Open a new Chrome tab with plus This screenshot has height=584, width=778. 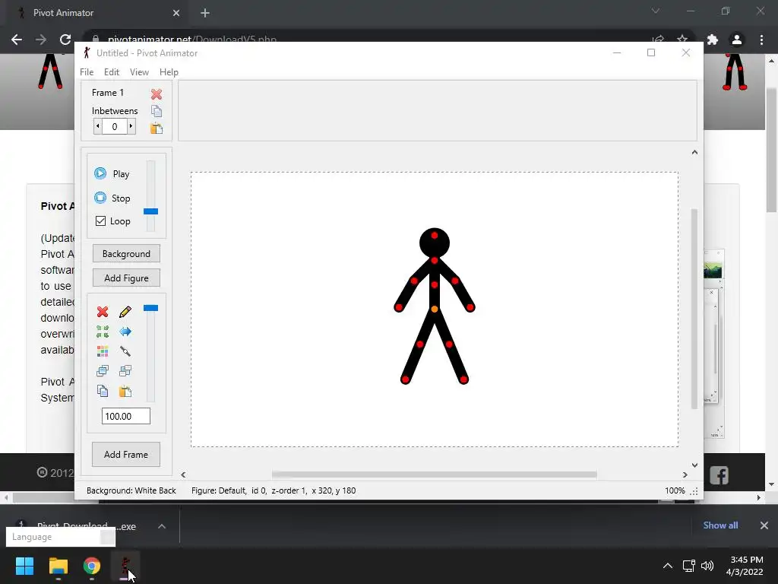click(x=205, y=13)
